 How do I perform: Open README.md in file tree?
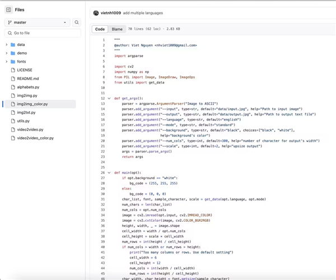coord(28,78)
